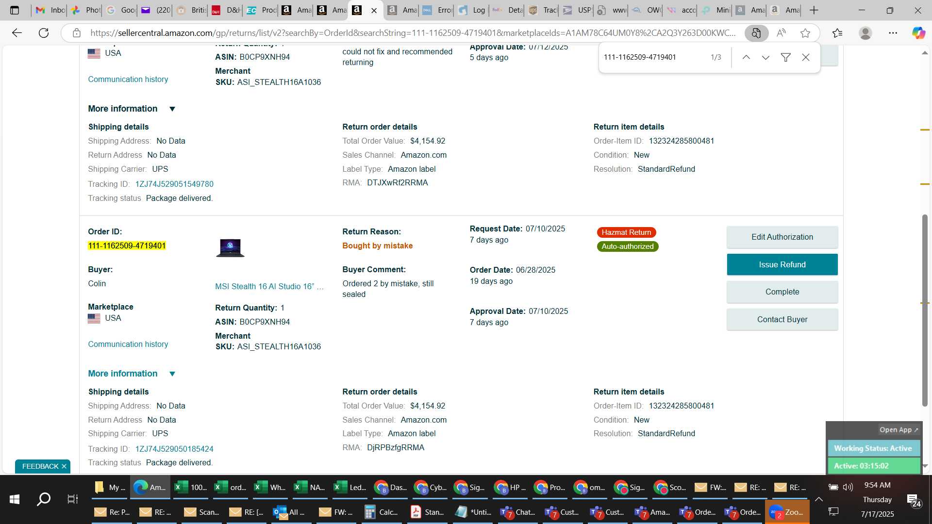This screenshot has width=932, height=524.
Task: Click the page vertical scrollbar thumb
Action: pos(925,311)
